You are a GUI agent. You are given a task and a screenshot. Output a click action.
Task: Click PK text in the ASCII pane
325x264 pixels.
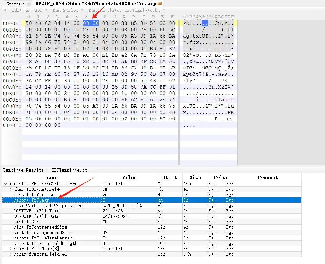(x=186, y=23)
